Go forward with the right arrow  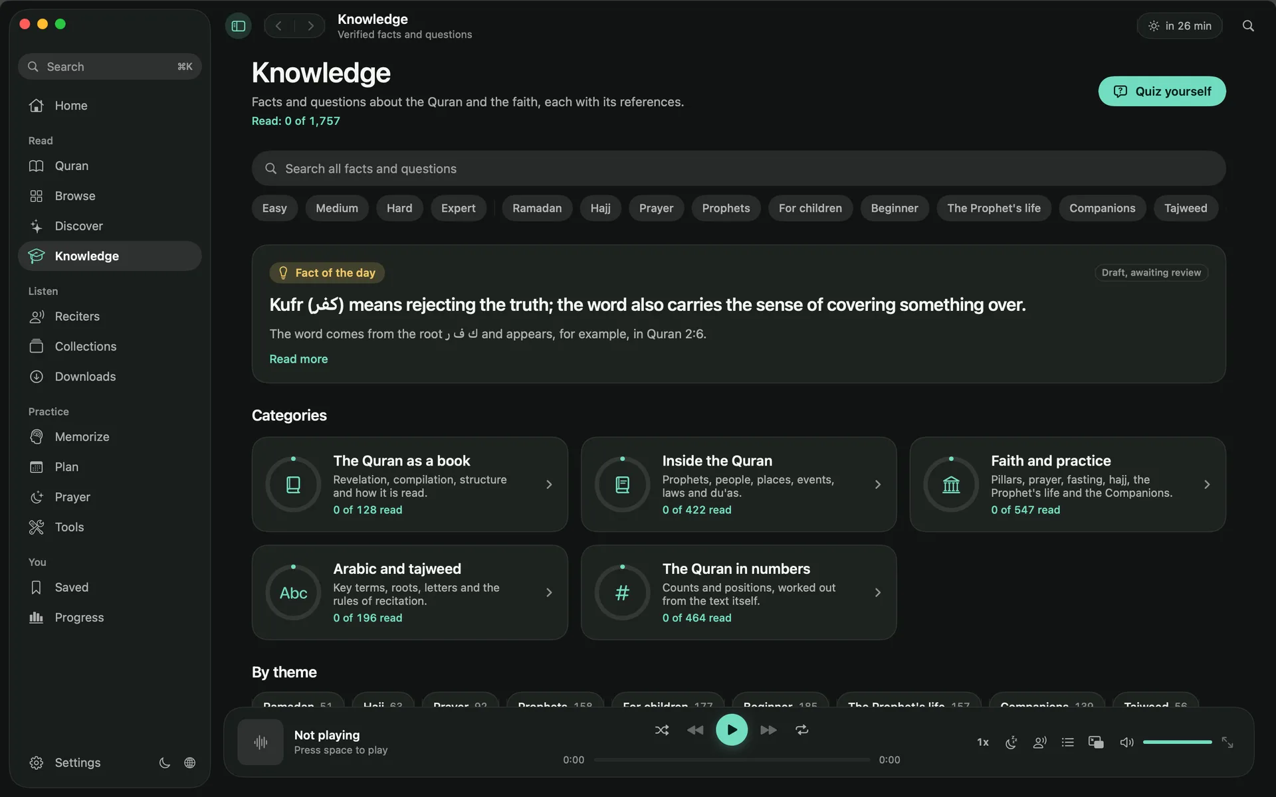point(310,26)
